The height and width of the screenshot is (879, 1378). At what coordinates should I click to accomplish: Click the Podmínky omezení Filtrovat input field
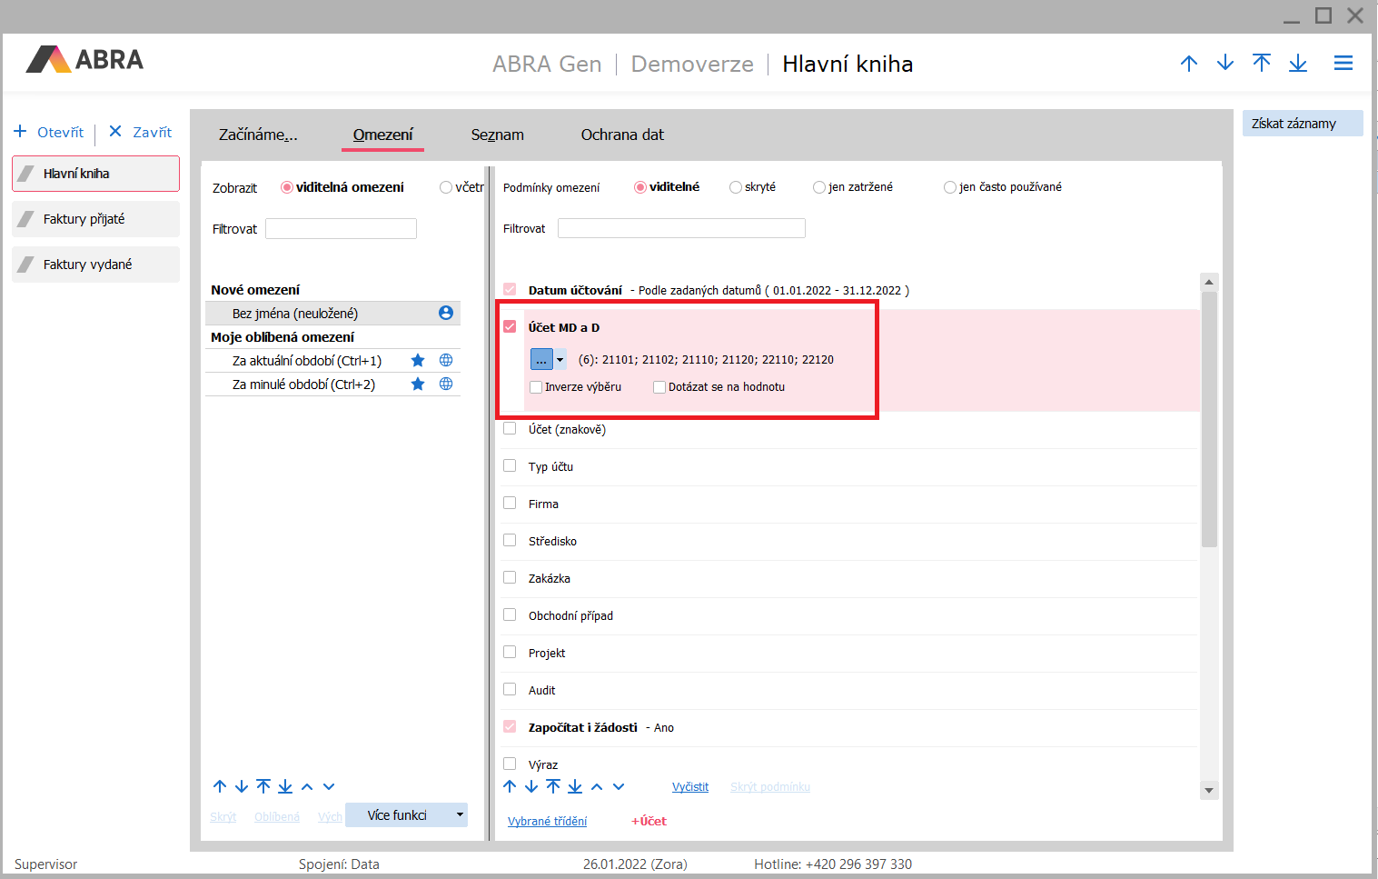681,228
